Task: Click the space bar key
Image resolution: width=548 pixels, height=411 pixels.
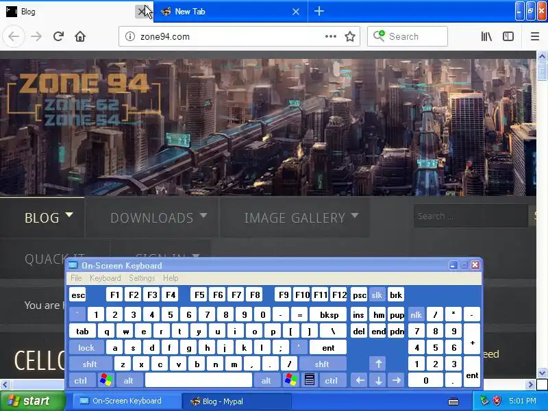Action: [198, 380]
